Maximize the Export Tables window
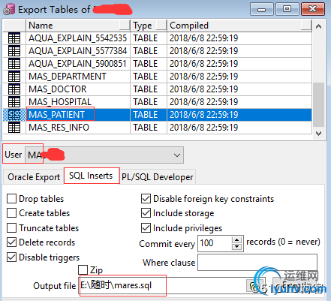 [287, 9]
